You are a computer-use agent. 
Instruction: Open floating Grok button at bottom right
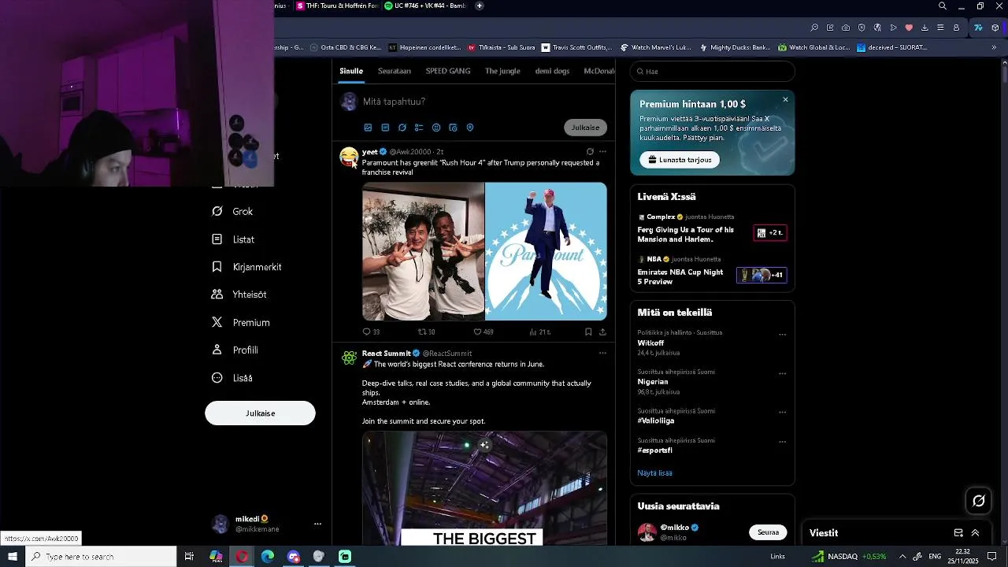click(x=979, y=501)
